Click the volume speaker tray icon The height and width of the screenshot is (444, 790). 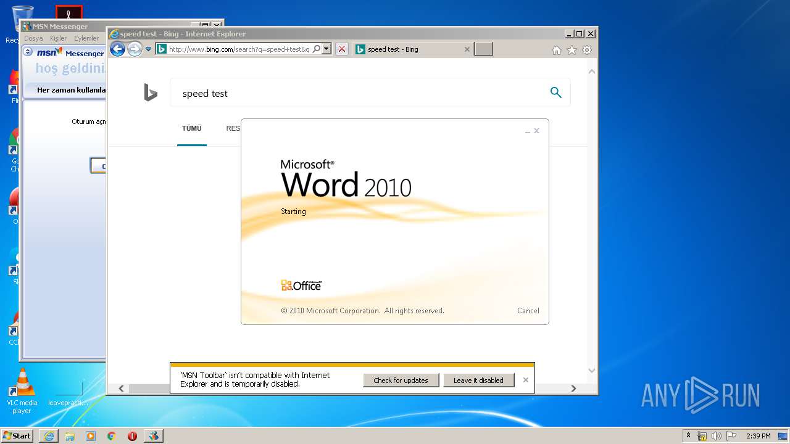coord(716,436)
